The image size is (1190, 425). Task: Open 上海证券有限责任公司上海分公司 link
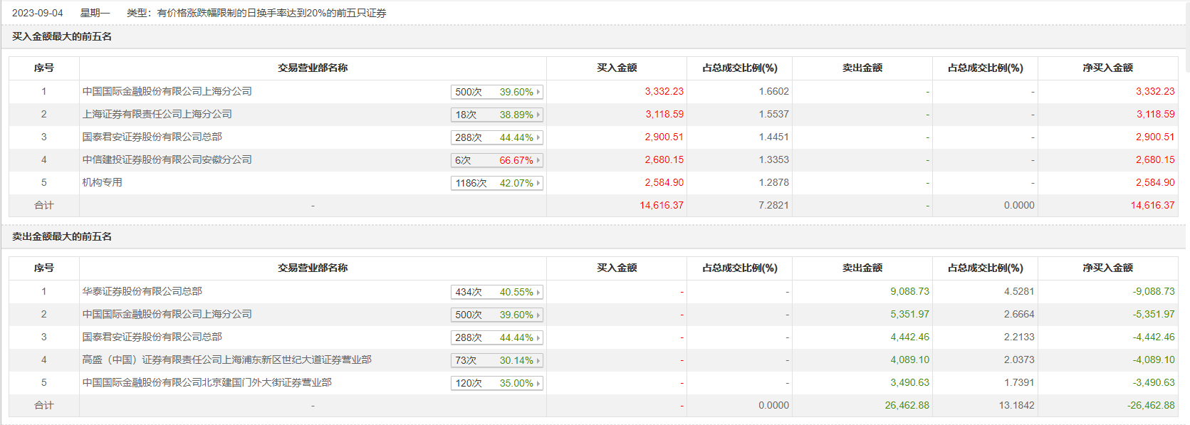(x=157, y=114)
